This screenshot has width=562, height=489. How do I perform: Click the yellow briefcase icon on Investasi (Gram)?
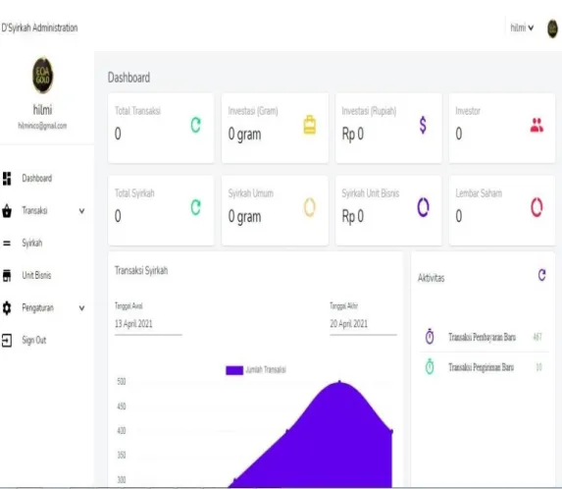[310, 125]
